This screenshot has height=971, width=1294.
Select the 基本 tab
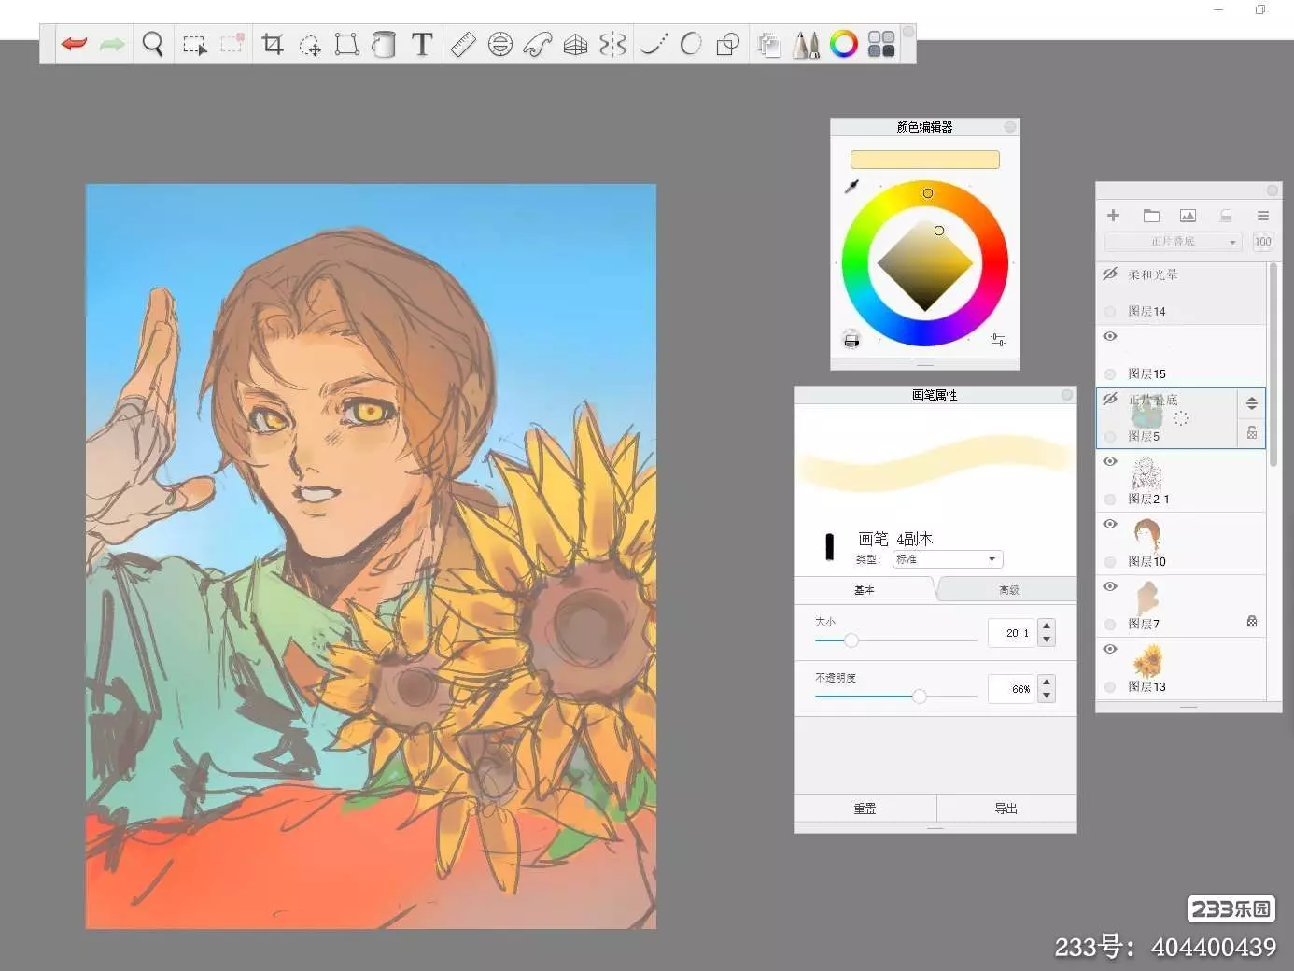tap(865, 590)
